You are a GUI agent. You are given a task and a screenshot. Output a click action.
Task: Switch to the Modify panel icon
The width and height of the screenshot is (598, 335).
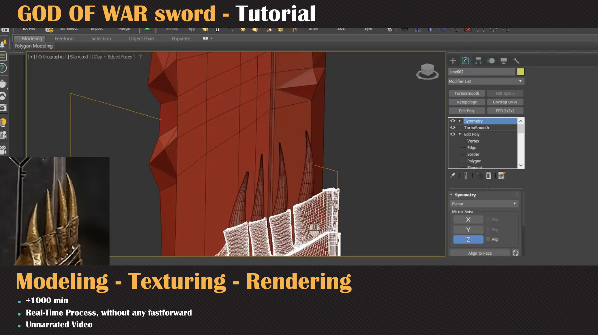pyautogui.click(x=465, y=61)
